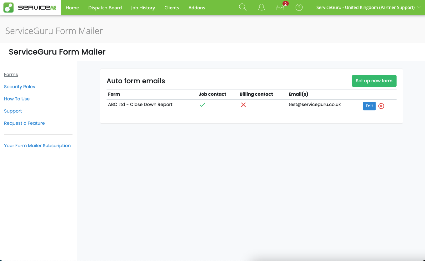Open the Dispatch Board menu
Viewport: 425px width, 261px height.
click(105, 7)
